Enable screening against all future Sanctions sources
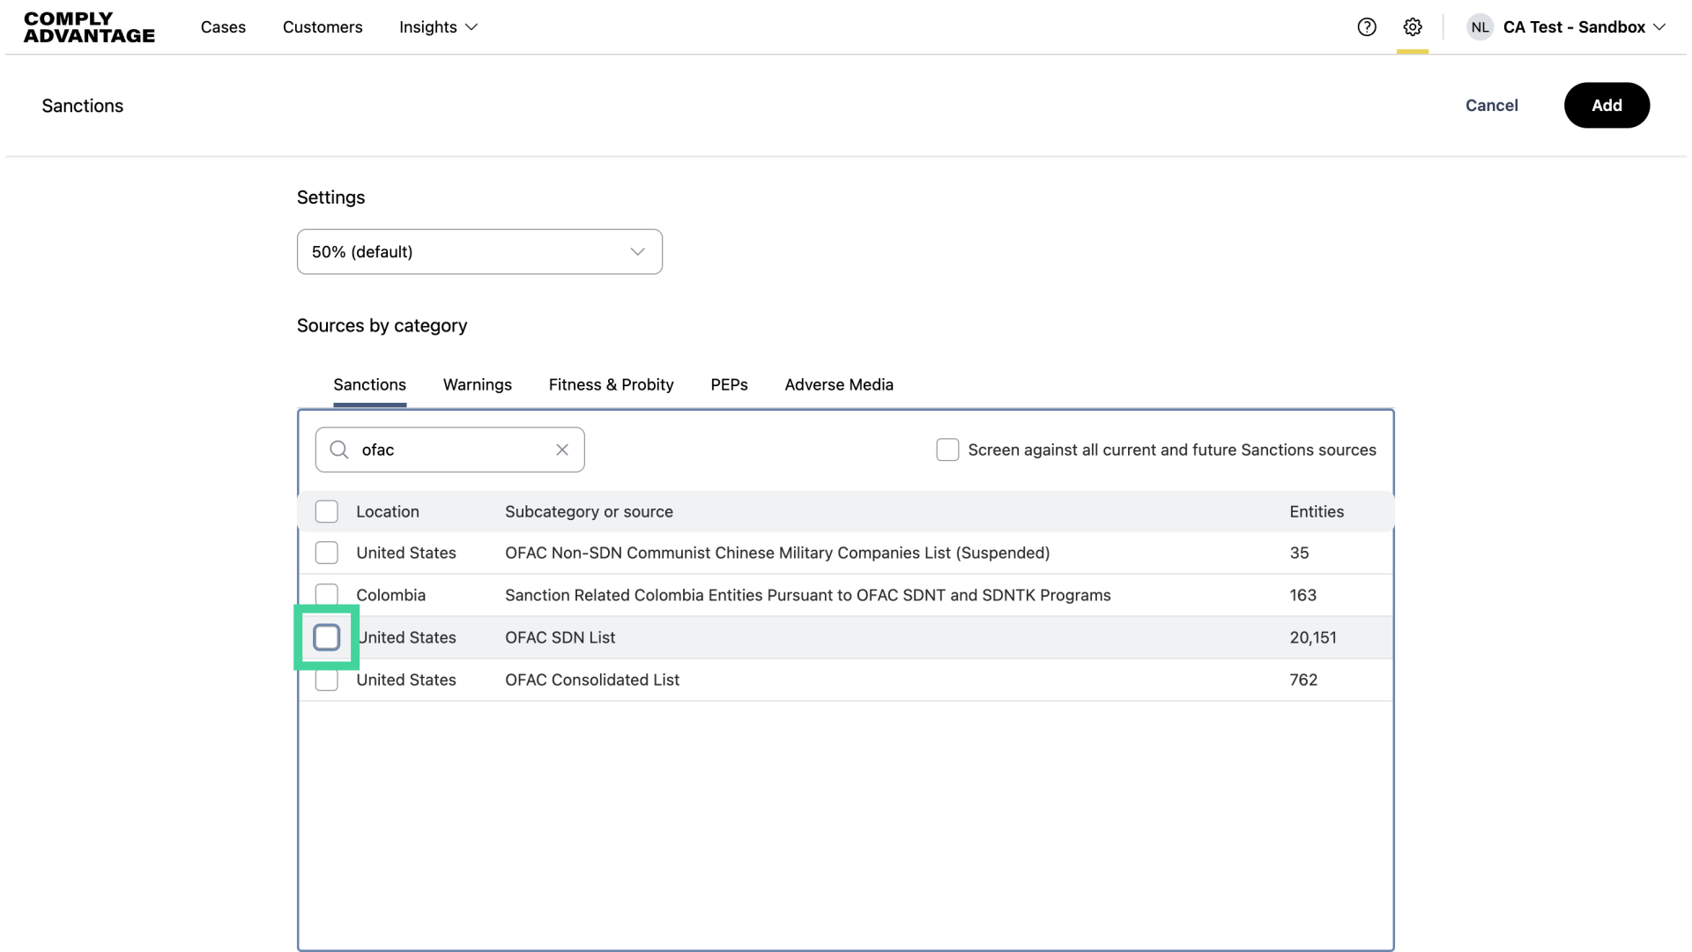This screenshot has height=952, width=1692. click(x=947, y=450)
